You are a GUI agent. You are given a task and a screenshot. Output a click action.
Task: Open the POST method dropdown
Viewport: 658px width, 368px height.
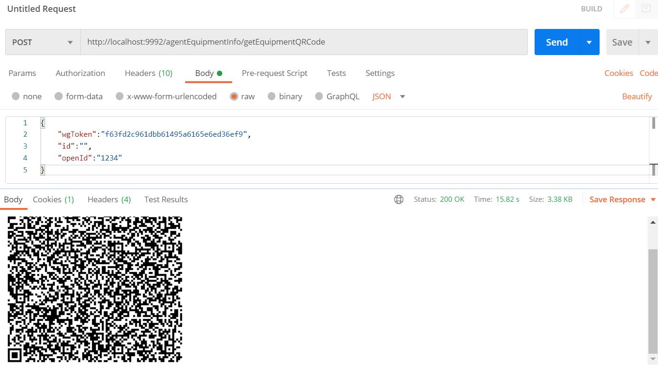click(42, 42)
